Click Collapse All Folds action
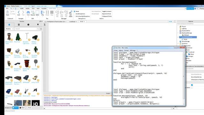204x115 pixels. [x=107, y=16]
